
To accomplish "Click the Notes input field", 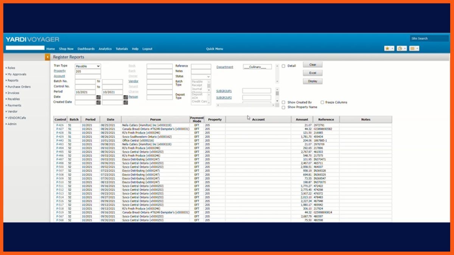I will point(201,71).
